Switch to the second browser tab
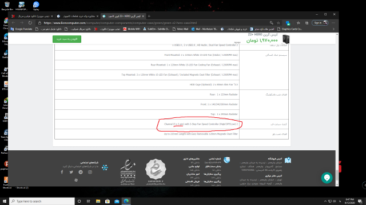 77,16
